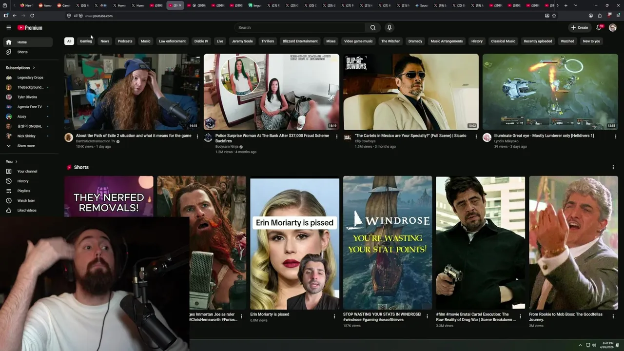Open Your channel in sidebar
Viewport: 624px width, 351px height.
click(x=27, y=172)
